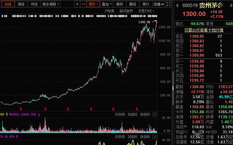The height and width of the screenshot is (145, 233).
Task: Click the rightmost red S marker
Action: [137, 109]
